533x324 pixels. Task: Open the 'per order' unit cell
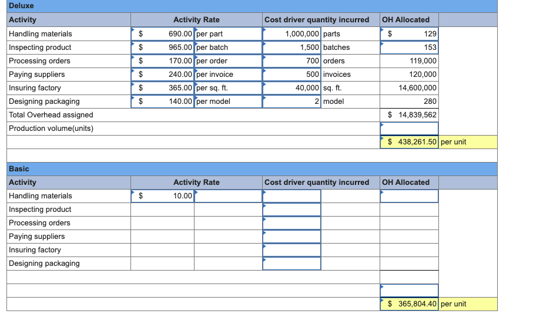[228, 61]
